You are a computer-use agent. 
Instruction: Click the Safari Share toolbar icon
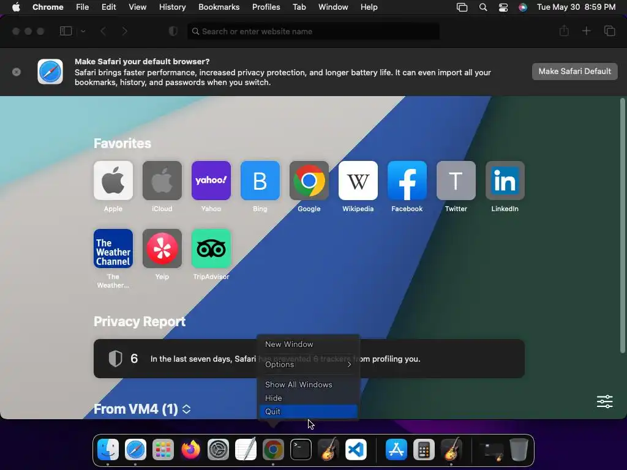(564, 31)
